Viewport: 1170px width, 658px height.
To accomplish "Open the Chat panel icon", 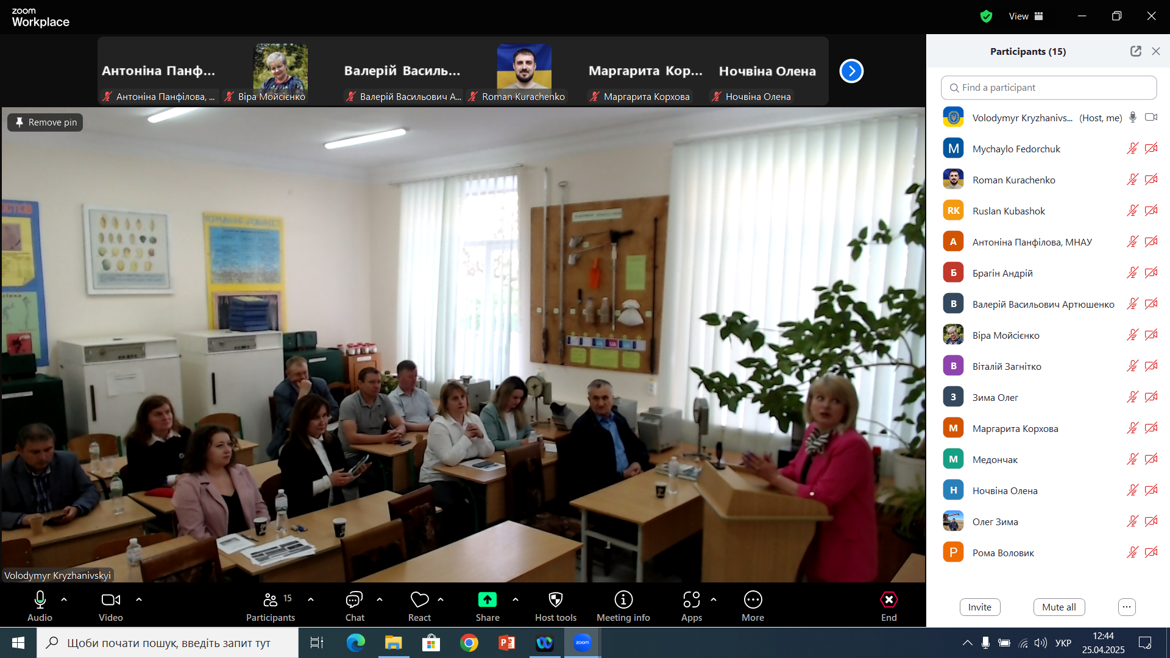I will tap(354, 600).
